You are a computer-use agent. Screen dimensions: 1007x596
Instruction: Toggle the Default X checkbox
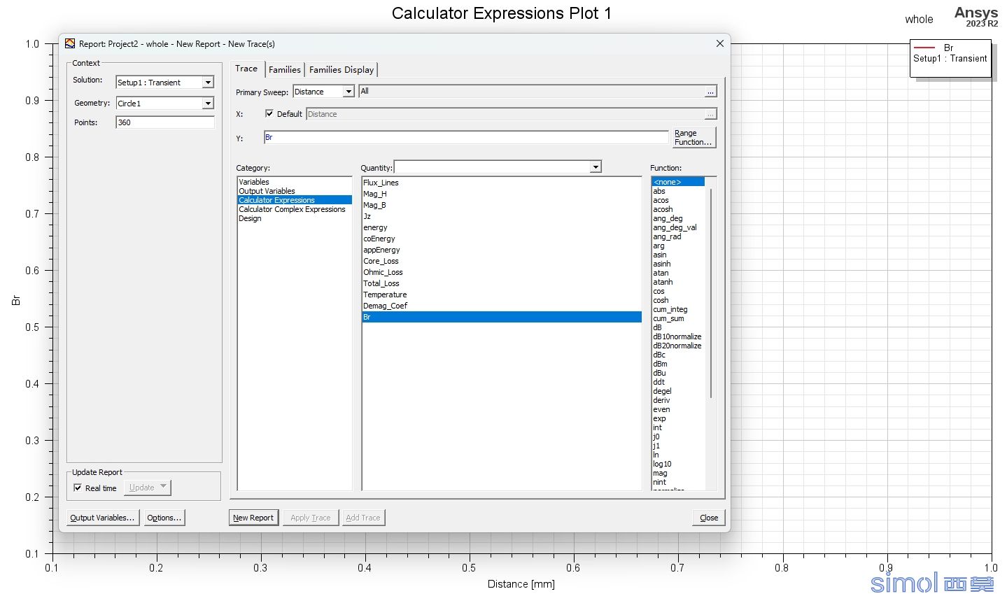(x=269, y=113)
